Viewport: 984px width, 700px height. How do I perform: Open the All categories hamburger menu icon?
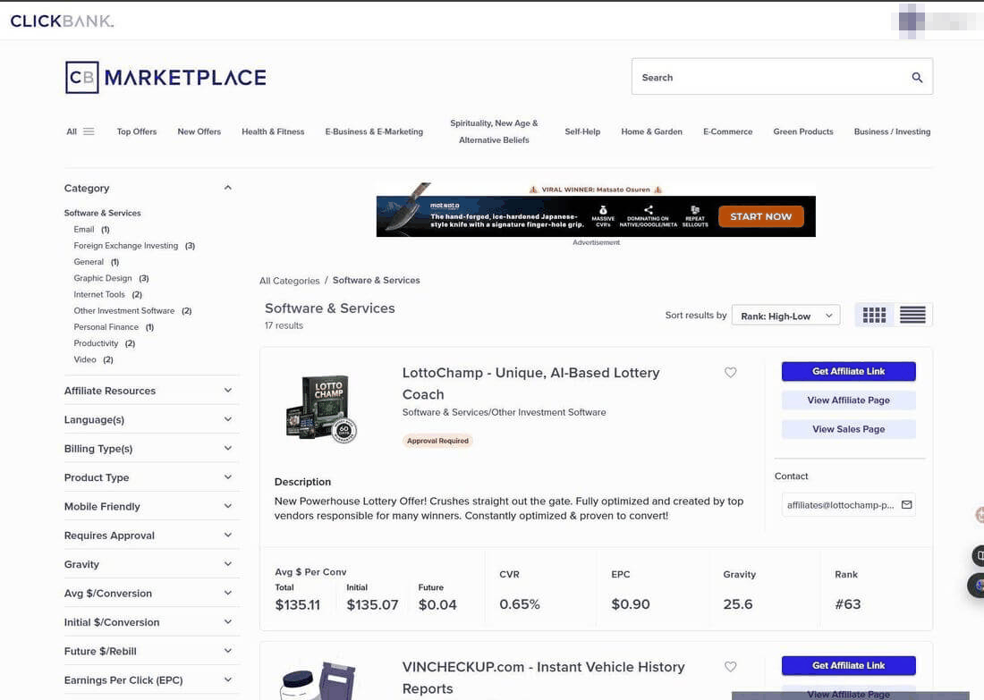[89, 131]
